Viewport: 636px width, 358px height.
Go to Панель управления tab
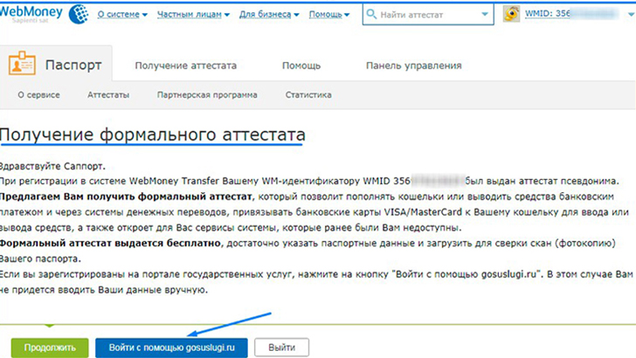tap(414, 65)
